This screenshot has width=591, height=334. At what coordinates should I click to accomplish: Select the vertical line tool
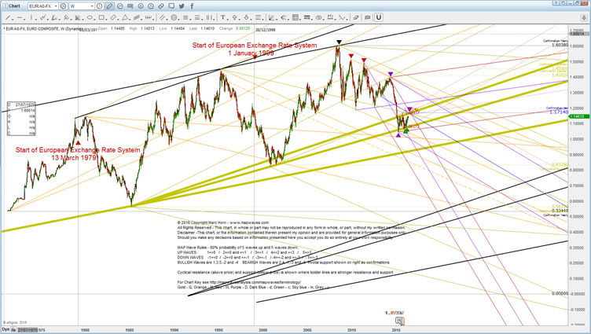(x=31, y=17)
